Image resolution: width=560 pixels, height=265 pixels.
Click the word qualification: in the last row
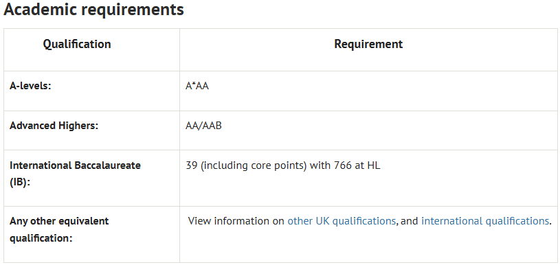click(41, 238)
